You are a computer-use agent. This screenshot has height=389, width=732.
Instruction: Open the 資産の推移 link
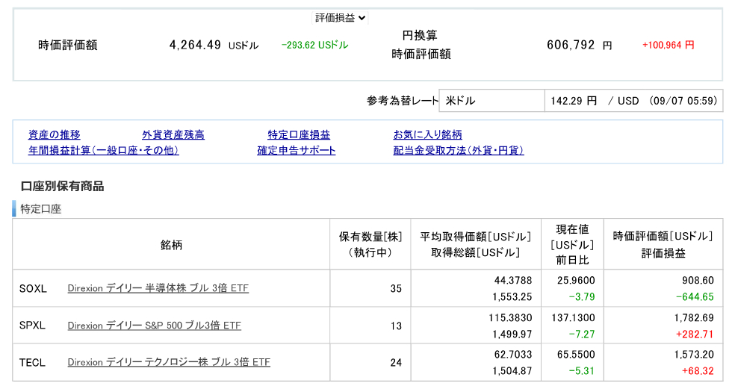55,135
